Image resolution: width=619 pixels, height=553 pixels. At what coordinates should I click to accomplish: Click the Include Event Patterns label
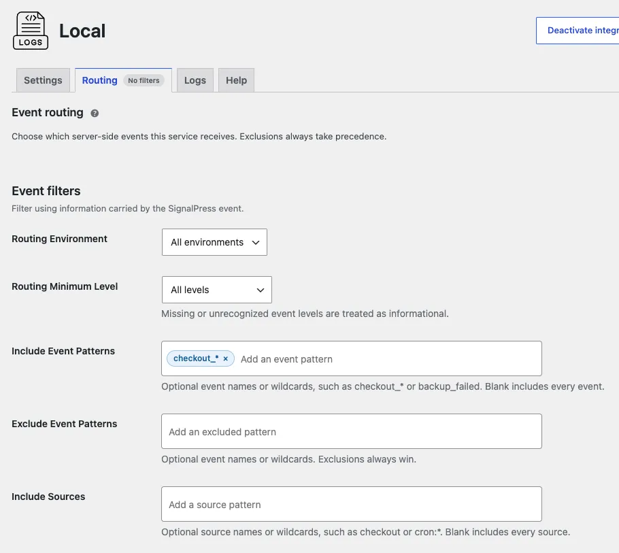[63, 351]
